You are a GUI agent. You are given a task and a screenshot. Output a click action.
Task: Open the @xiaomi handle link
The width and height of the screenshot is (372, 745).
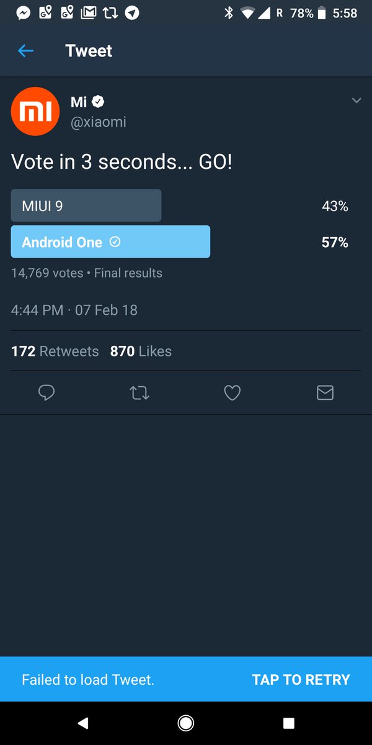coord(99,122)
